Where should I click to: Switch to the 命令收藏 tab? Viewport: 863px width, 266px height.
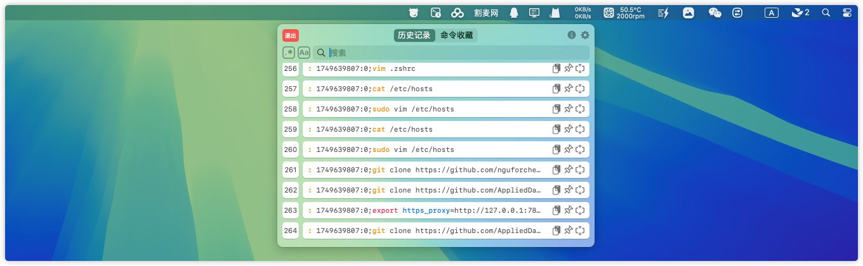[x=457, y=35]
